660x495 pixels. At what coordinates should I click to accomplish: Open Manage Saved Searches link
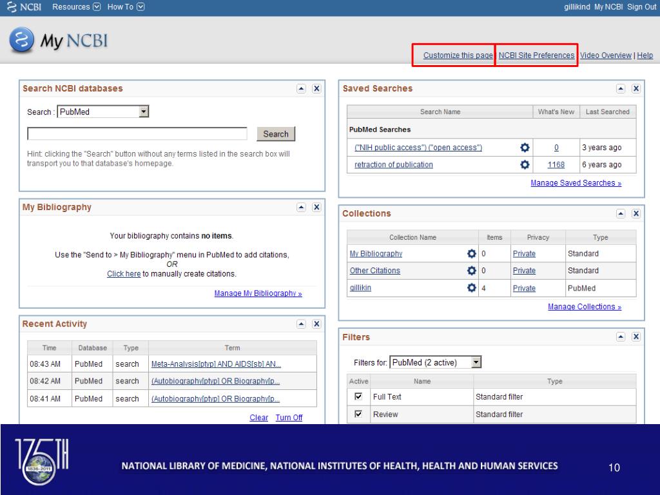tap(576, 182)
